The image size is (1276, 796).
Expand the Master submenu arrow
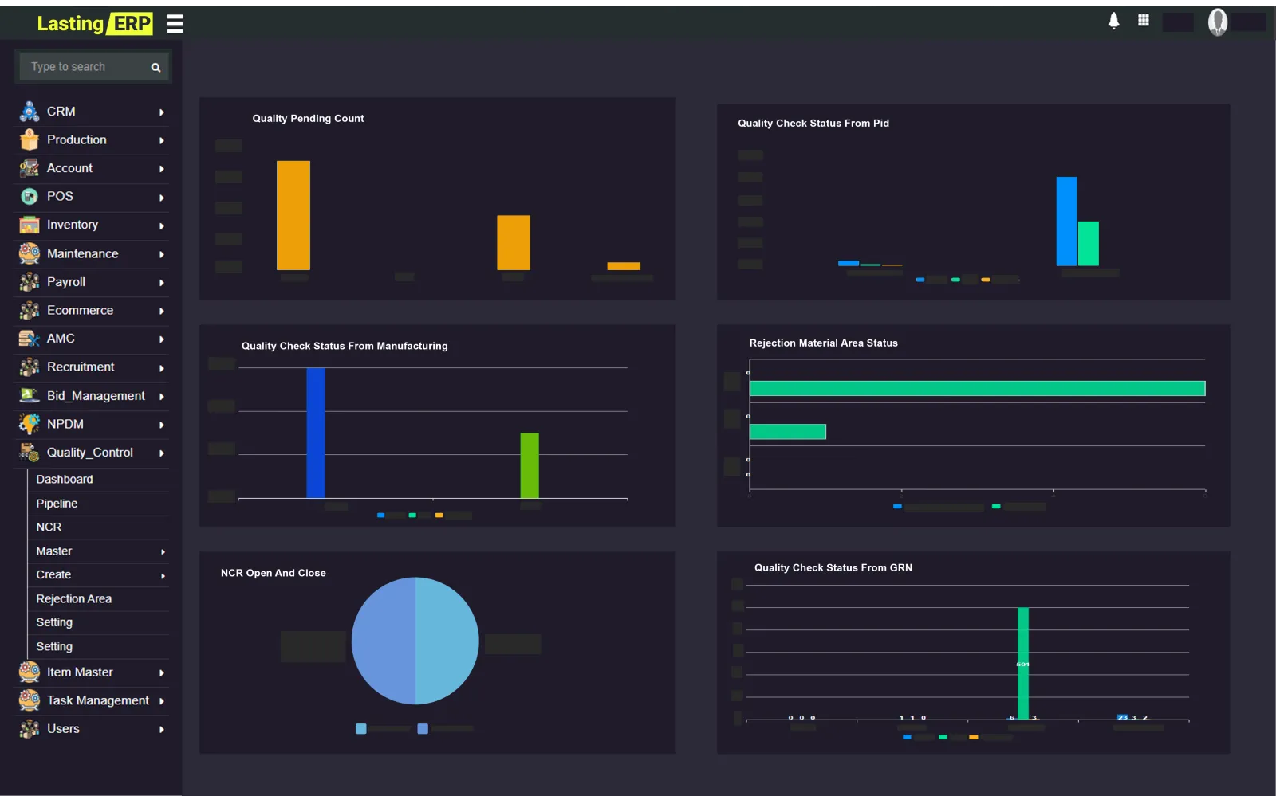pos(163,552)
